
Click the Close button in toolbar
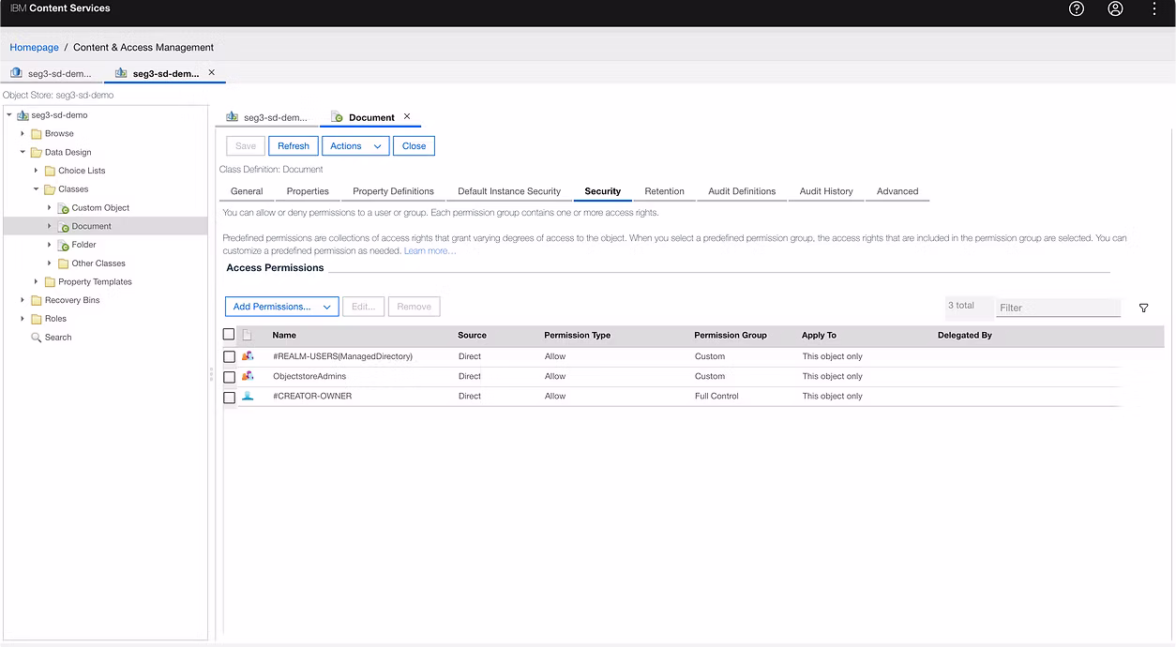click(414, 146)
